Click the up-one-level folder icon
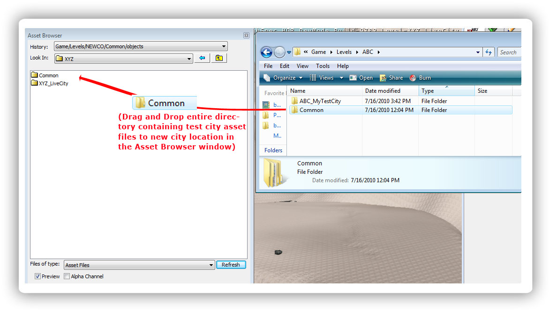 pos(219,58)
